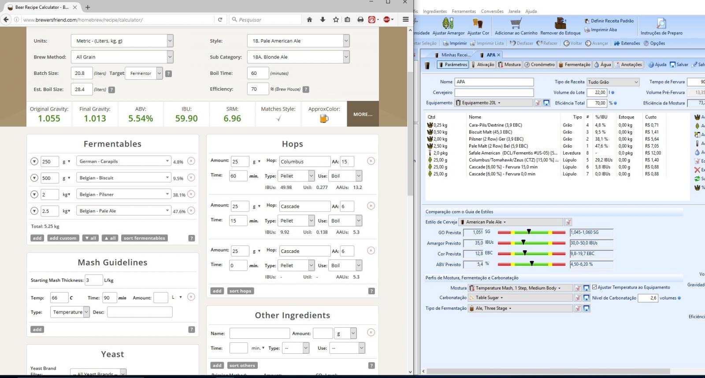Bookmark page with Firefox star icon
The width and height of the screenshot is (705, 378).
[336, 19]
